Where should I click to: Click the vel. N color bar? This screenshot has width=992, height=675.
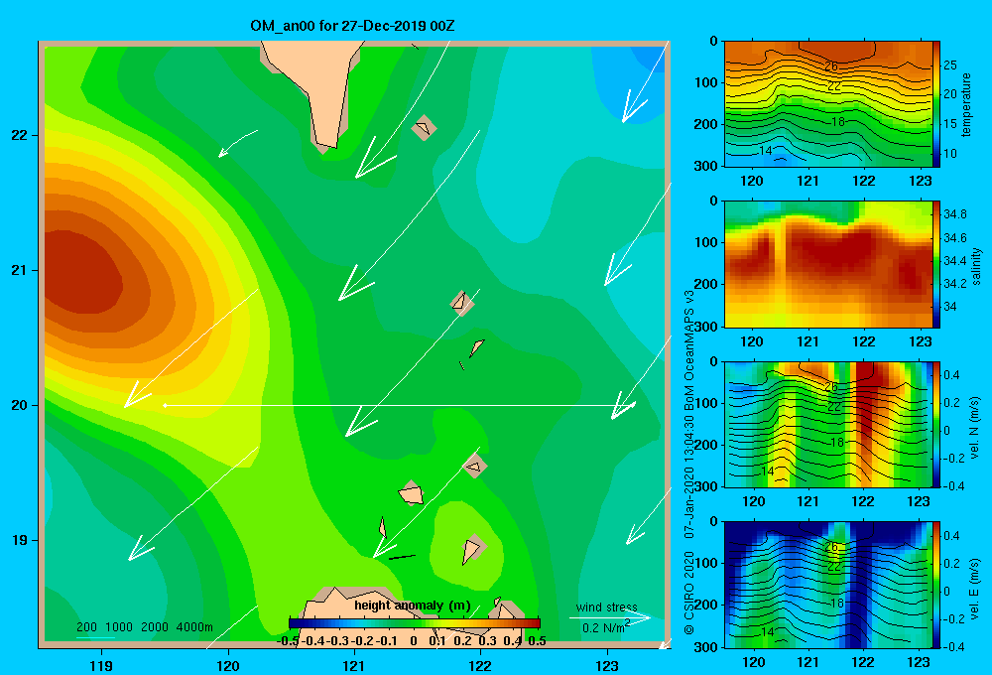pyautogui.click(x=936, y=424)
